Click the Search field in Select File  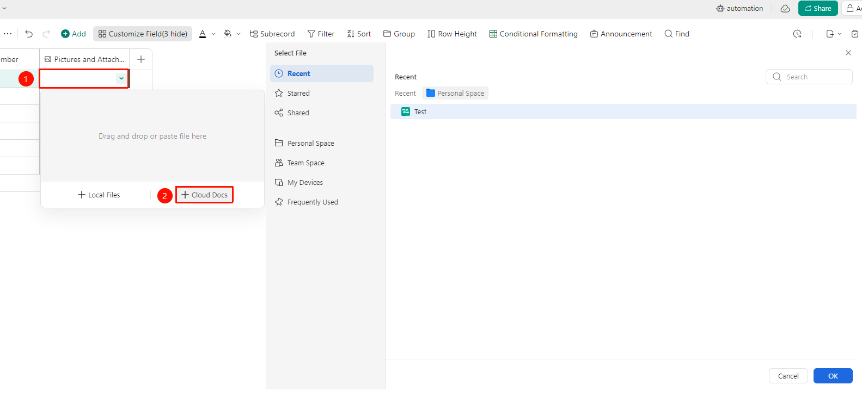coord(809,77)
